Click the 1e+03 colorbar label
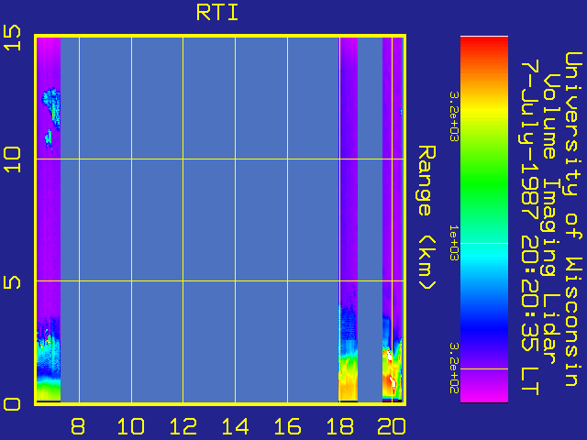 coord(454,243)
